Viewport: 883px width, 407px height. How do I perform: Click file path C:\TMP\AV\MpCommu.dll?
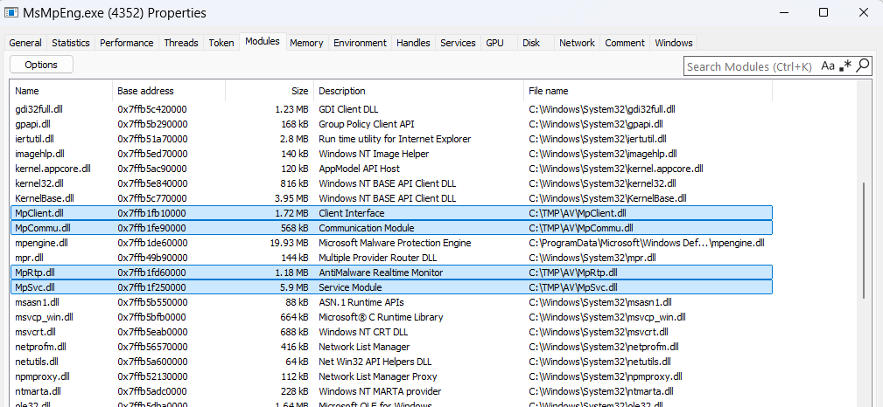[580, 228]
